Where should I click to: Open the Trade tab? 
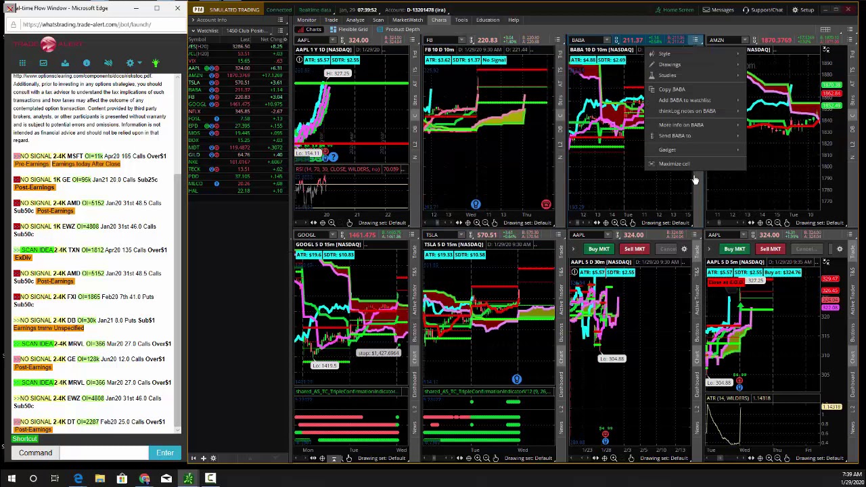pos(331,20)
